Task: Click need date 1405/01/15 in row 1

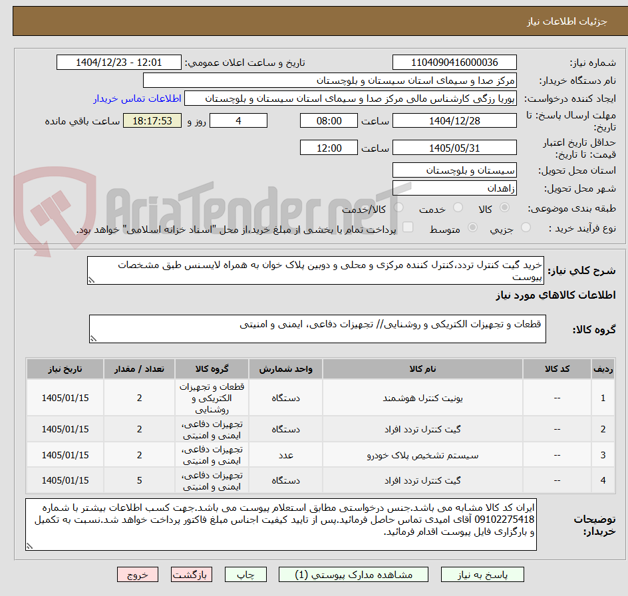Action: (65, 398)
